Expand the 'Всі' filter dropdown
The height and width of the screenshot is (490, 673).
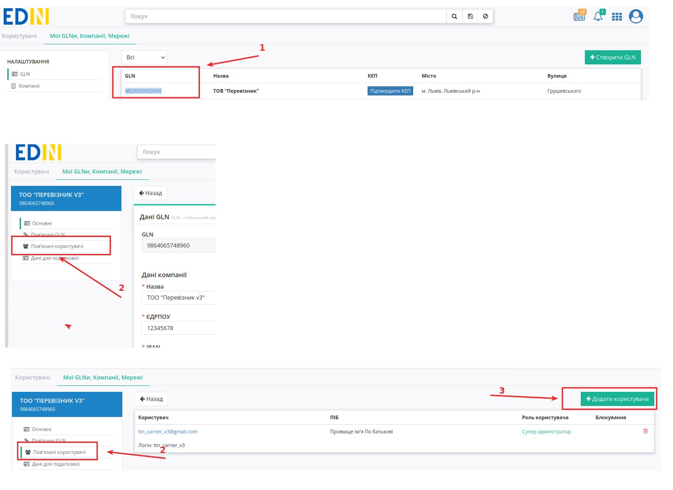click(144, 58)
